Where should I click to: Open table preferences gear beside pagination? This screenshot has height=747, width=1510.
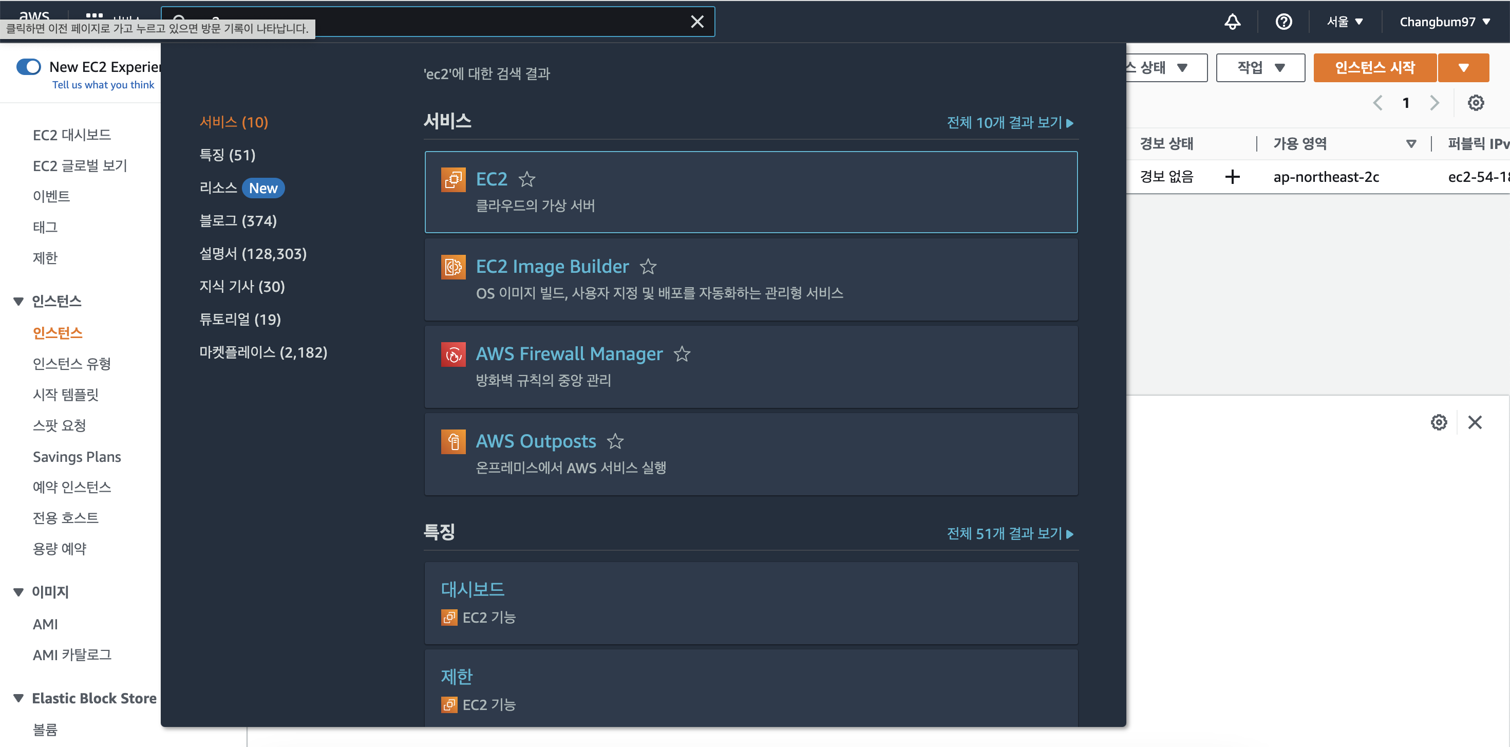(x=1476, y=103)
